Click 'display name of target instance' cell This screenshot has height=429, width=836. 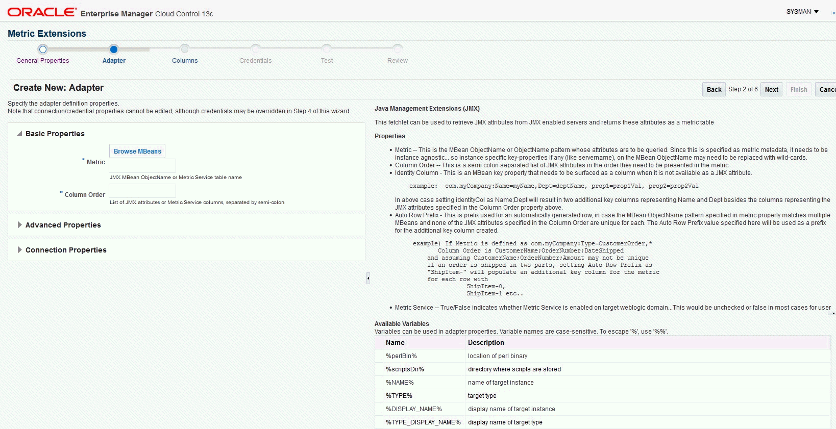pos(511,409)
